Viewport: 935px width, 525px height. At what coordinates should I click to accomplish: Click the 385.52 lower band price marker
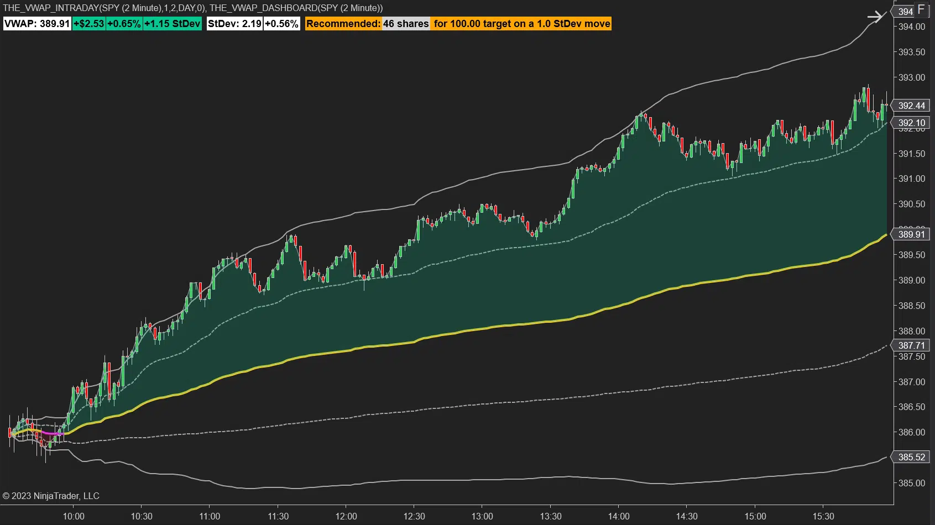tap(911, 457)
